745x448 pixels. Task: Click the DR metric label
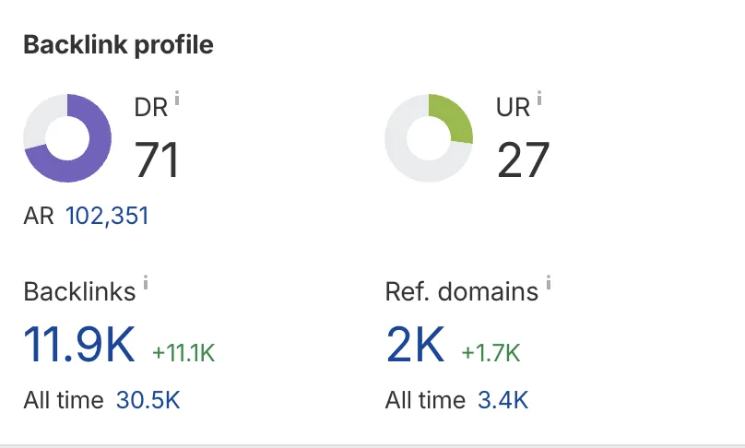[x=151, y=108]
